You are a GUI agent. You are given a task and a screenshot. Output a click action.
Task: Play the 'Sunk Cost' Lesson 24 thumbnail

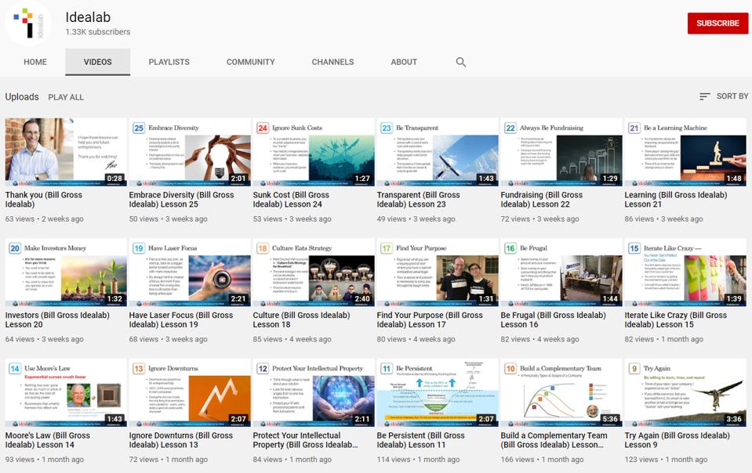314,149
